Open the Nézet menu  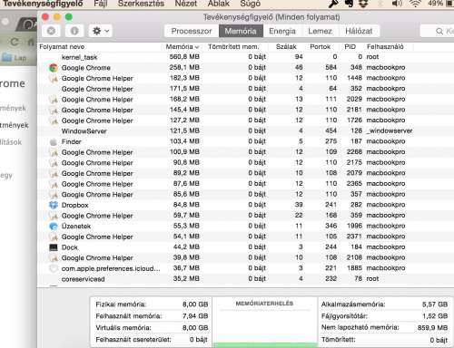[186, 4]
